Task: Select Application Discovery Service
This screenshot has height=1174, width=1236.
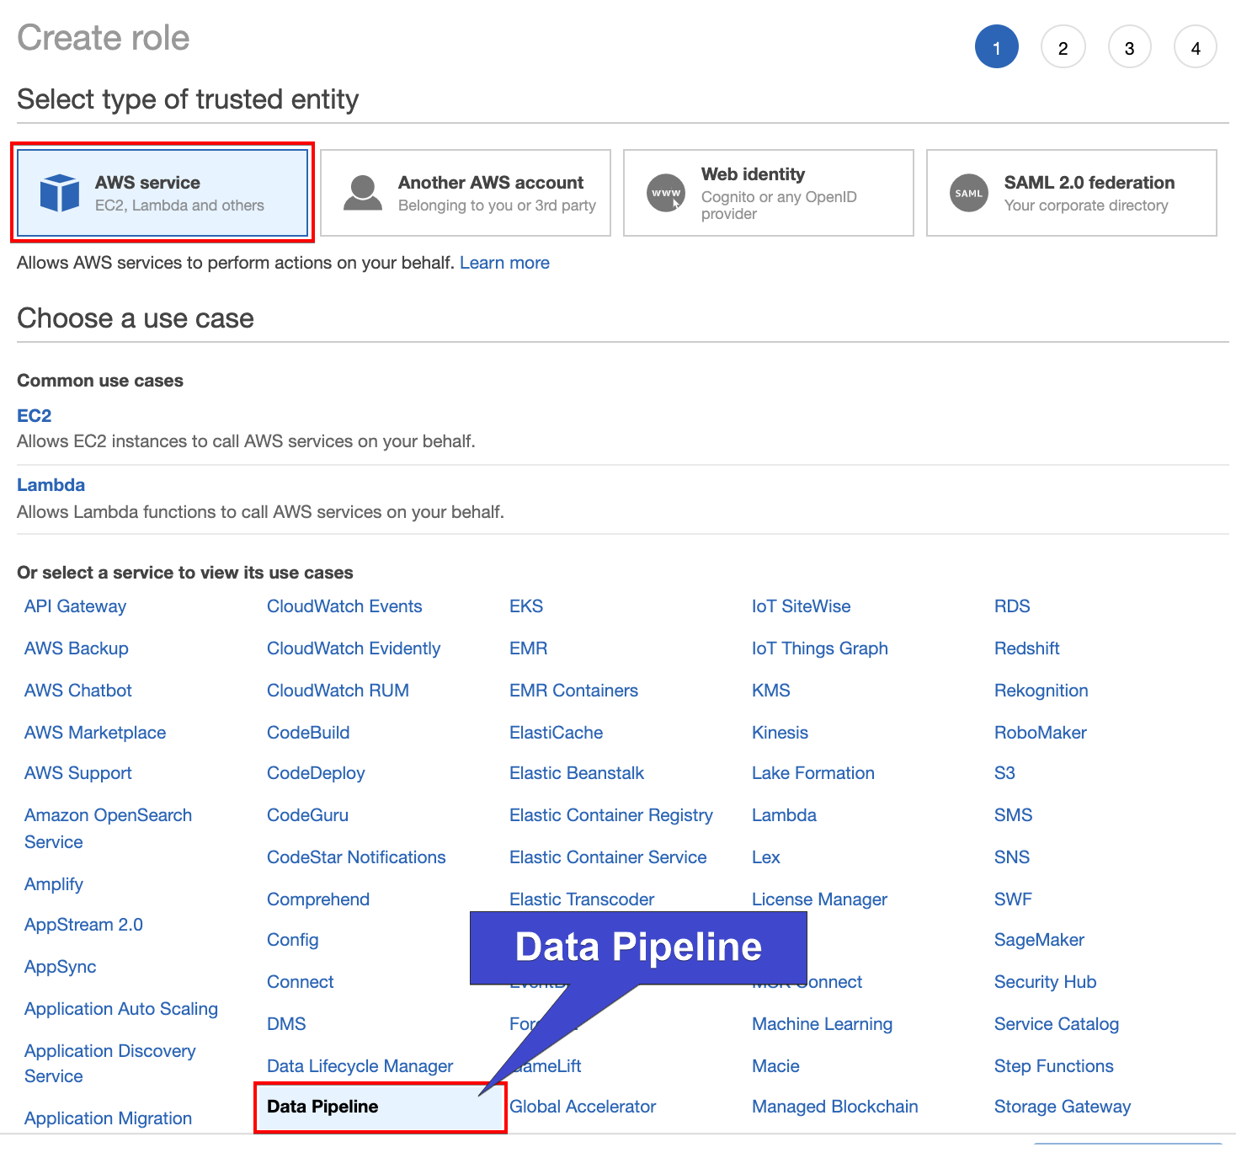Action: coord(110,1064)
